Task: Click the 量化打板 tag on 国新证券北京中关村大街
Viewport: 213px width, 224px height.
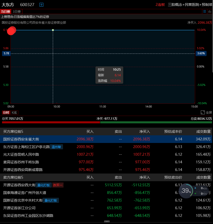Action: (51, 201)
